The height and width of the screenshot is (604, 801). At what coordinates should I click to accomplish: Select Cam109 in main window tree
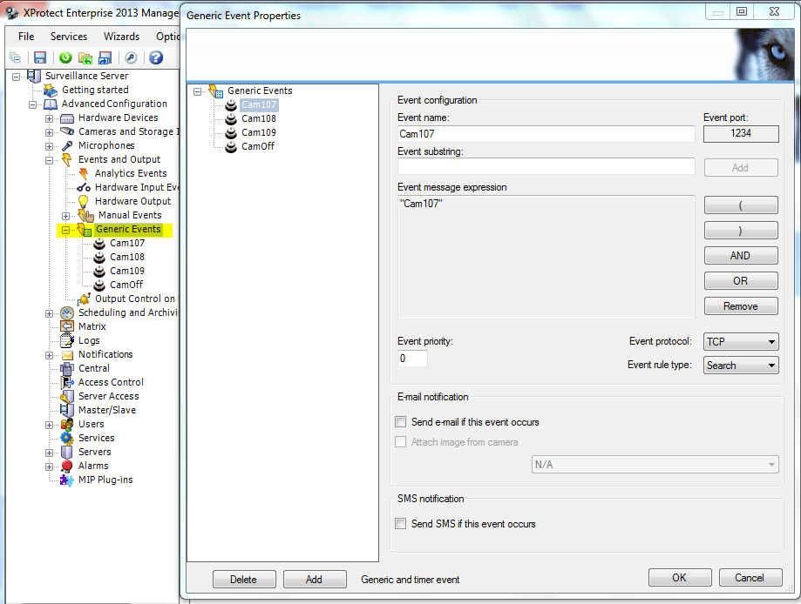pos(127,271)
